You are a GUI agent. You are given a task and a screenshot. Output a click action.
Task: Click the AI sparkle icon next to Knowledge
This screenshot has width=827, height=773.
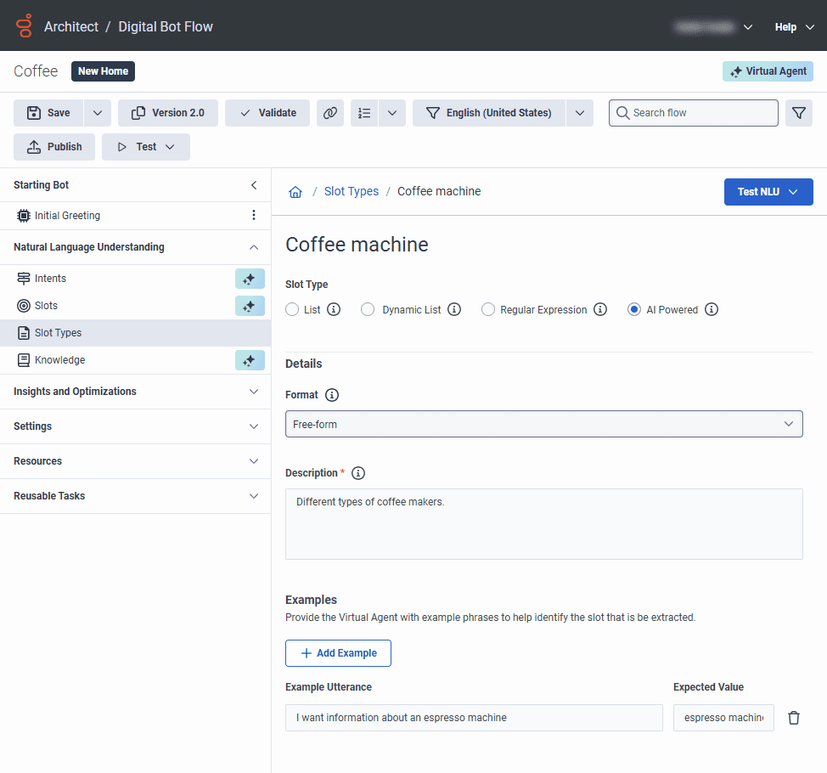click(250, 360)
